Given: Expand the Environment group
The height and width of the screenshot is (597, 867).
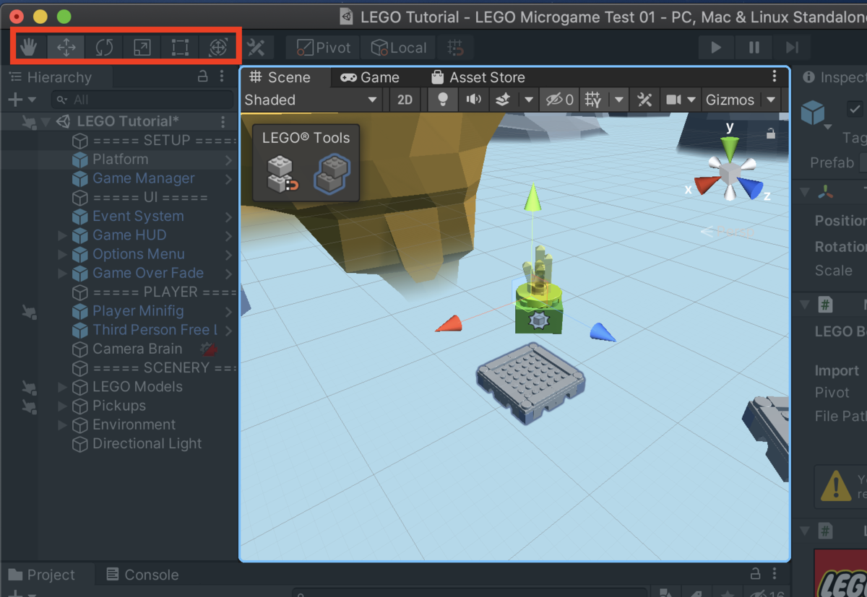Looking at the screenshot, I should pos(62,424).
